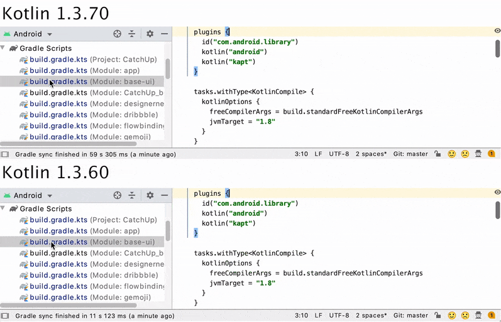Image resolution: width=501 pixels, height=322 pixels.
Task: Open the orange notification badge in Kotlin 1.3.60 status bar
Action: click(x=491, y=316)
